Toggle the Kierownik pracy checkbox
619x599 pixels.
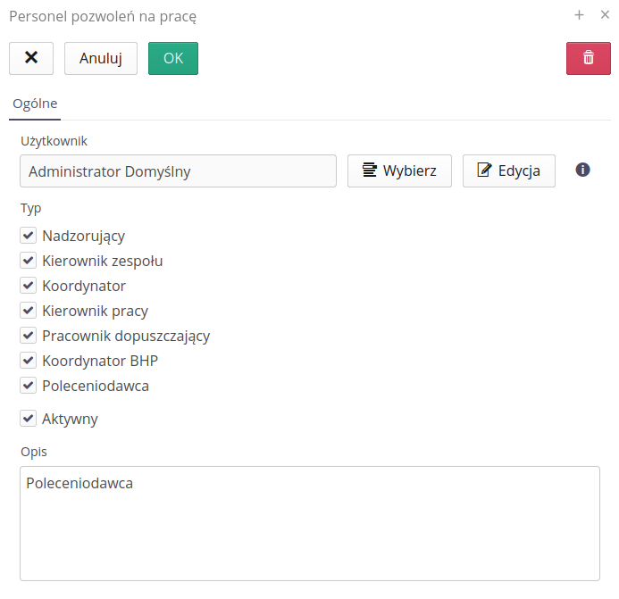29,311
